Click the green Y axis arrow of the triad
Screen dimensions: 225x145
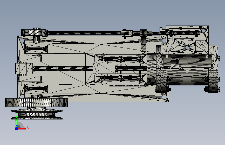tap(16, 123)
